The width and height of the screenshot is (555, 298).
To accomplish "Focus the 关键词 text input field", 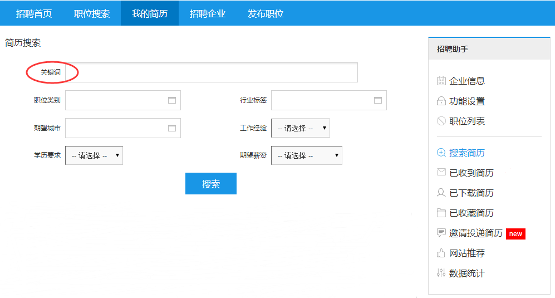I will (x=212, y=72).
